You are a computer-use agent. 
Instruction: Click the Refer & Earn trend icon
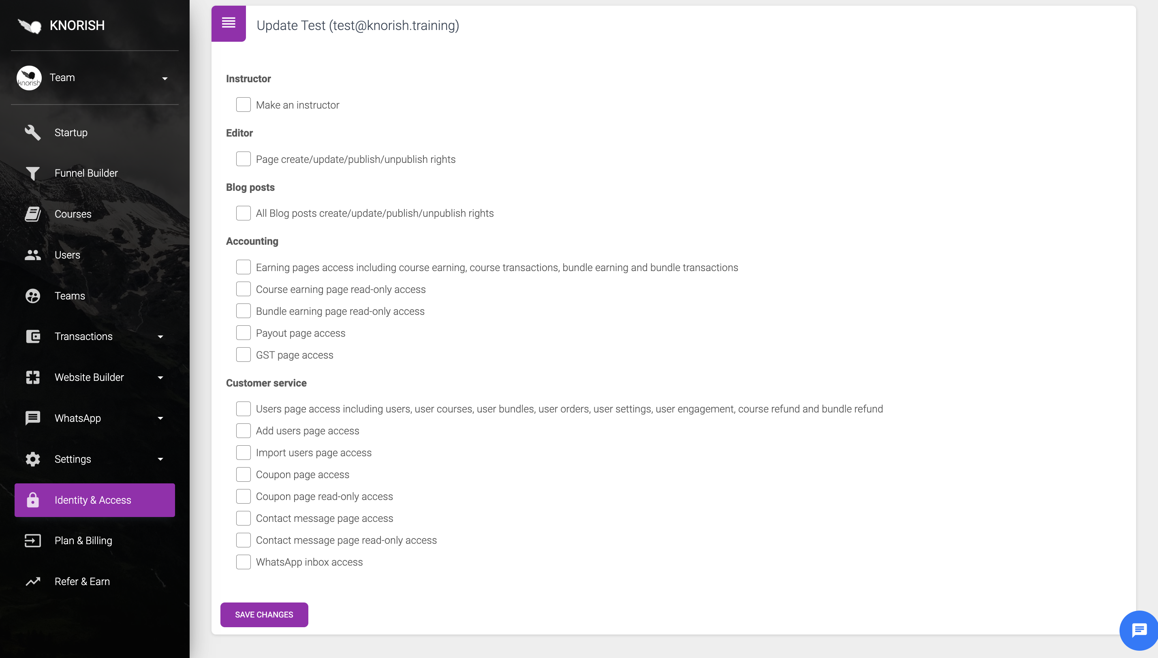[x=32, y=581]
